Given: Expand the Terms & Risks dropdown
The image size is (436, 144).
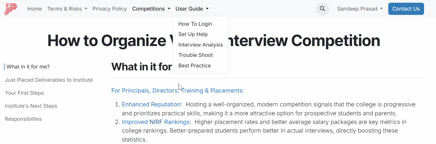Looking at the screenshot, I should pos(67,9).
